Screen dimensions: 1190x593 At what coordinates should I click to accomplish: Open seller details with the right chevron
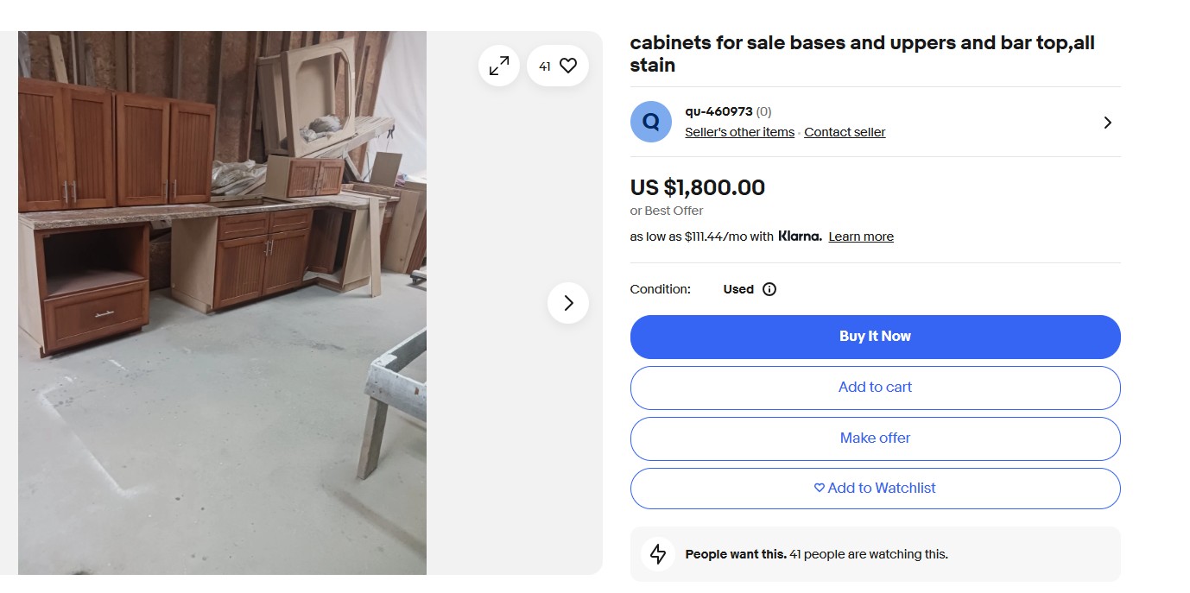coord(1107,123)
